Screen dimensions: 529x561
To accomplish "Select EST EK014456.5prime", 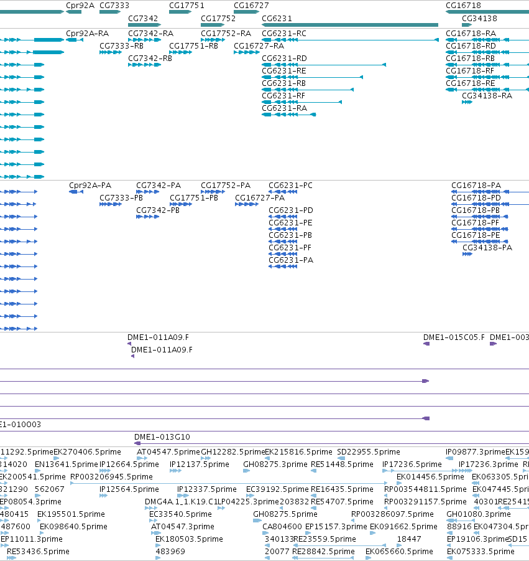I will (430, 478).
